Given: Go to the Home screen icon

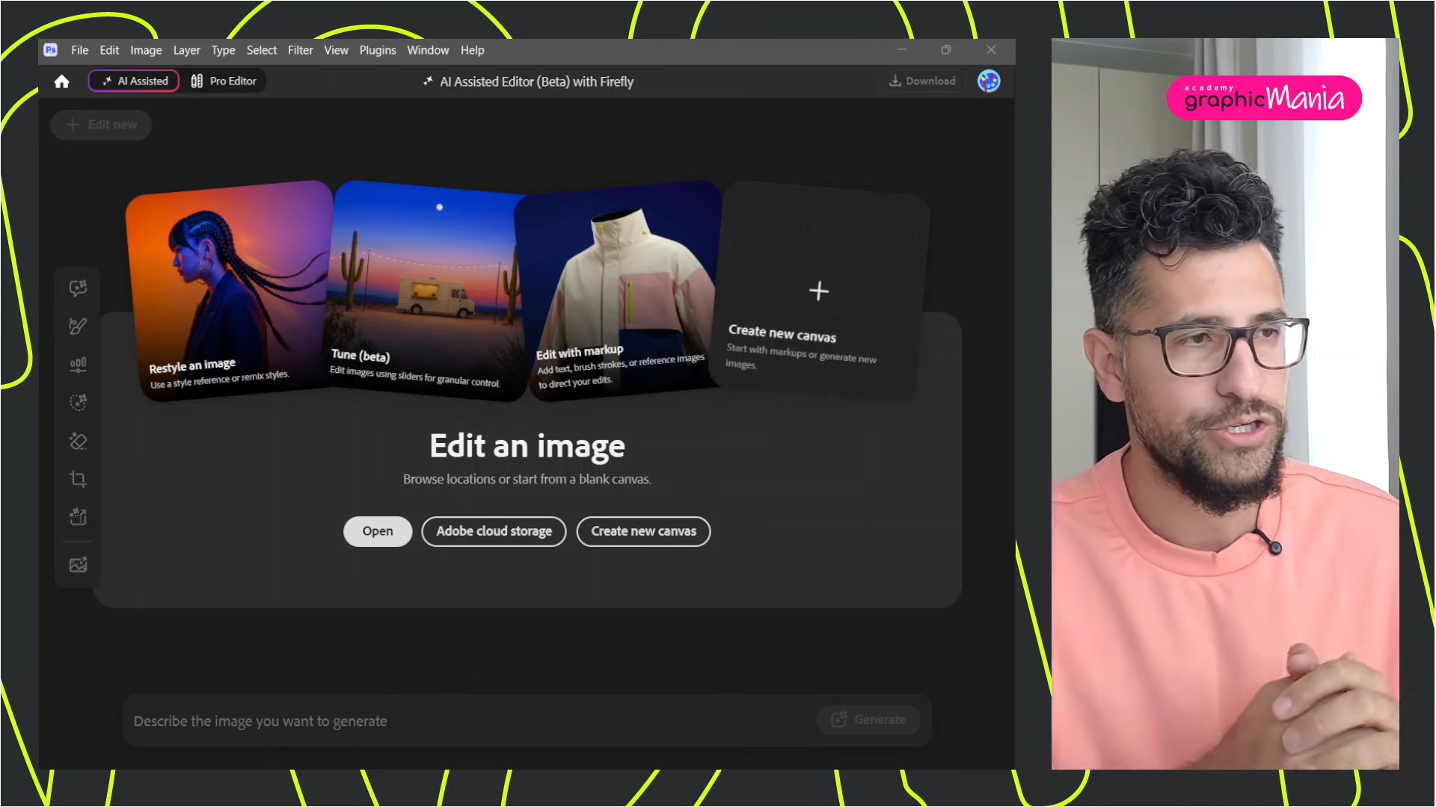Looking at the screenshot, I should click(62, 81).
